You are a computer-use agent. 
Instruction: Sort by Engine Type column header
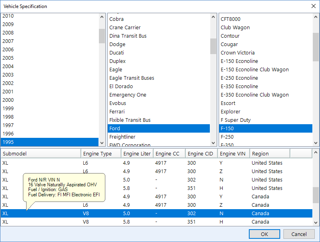pyautogui.click(x=101, y=153)
